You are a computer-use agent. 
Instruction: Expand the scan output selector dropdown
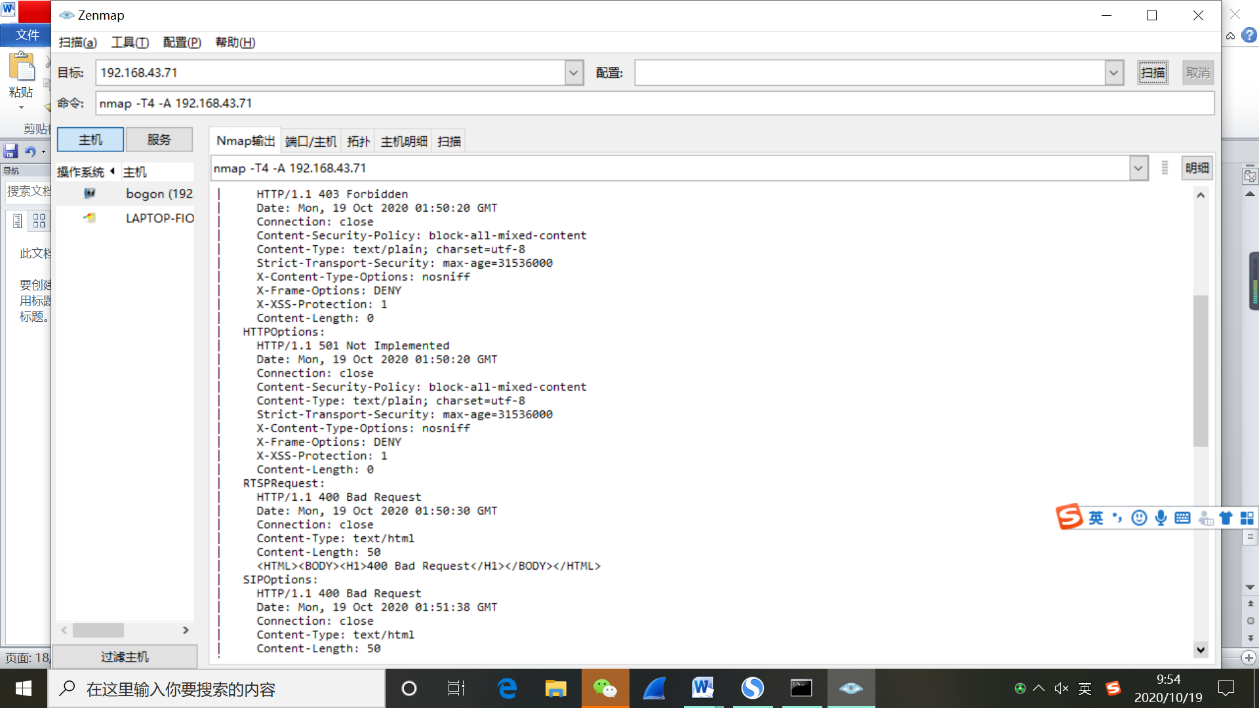coord(1138,168)
